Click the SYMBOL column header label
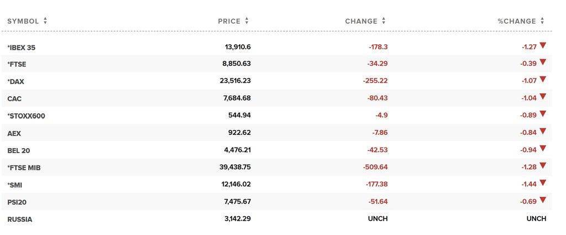This screenshot has height=235, width=566. tap(23, 22)
